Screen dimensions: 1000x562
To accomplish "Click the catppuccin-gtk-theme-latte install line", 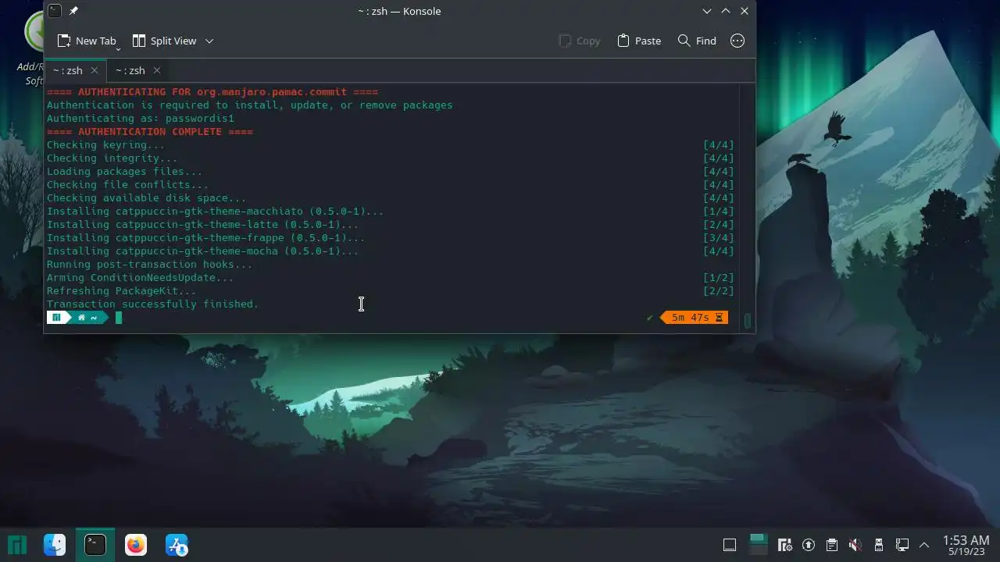I will click(x=203, y=225).
